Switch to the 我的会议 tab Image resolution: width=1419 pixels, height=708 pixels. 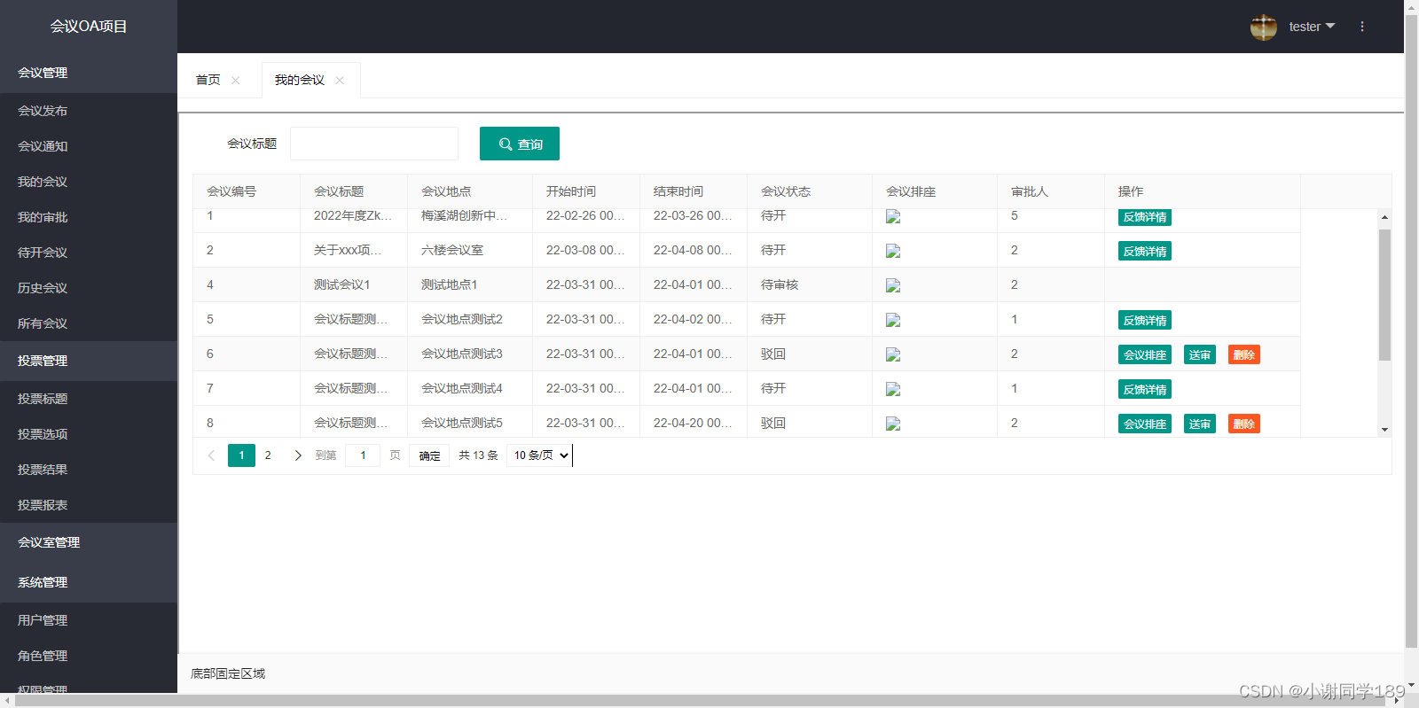(300, 80)
